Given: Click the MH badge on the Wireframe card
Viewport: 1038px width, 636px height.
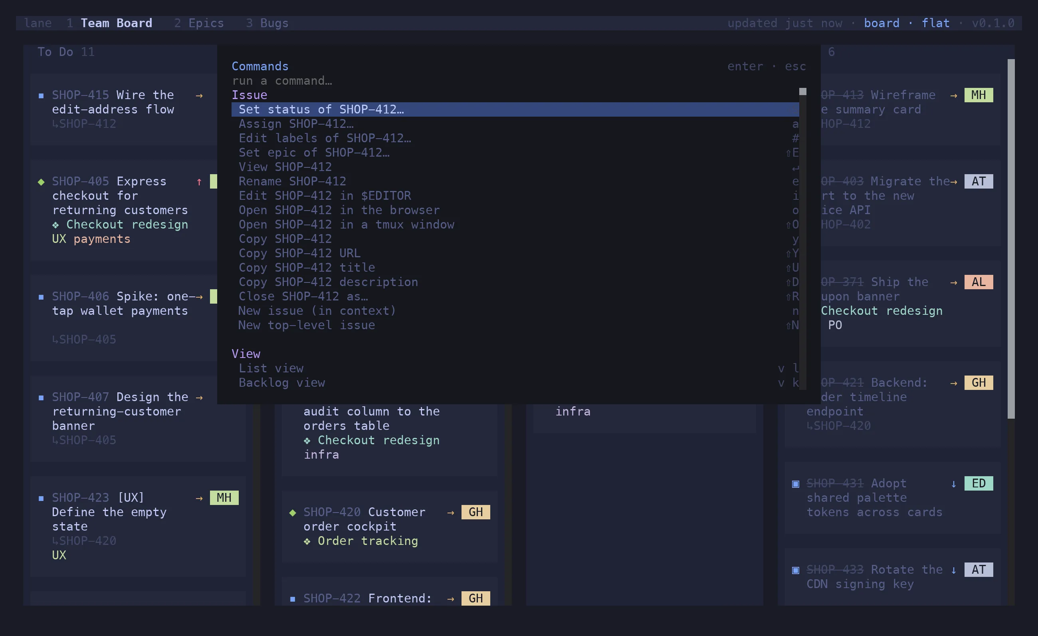Looking at the screenshot, I should coord(979,95).
